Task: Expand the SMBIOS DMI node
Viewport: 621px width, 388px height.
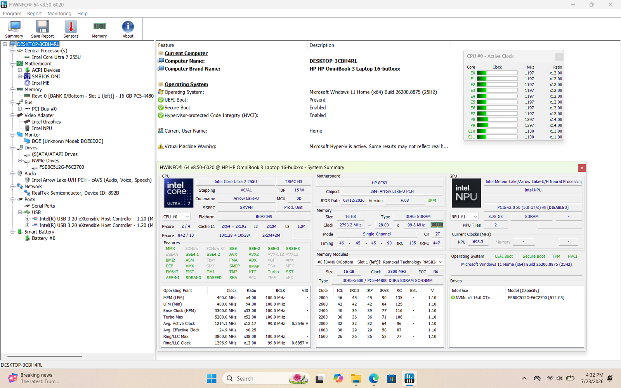Action: coord(20,76)
